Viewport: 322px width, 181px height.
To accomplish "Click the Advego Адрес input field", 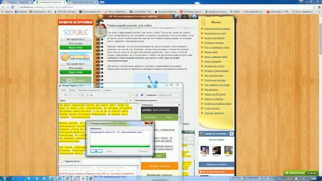I will click(x=95, y=101).
